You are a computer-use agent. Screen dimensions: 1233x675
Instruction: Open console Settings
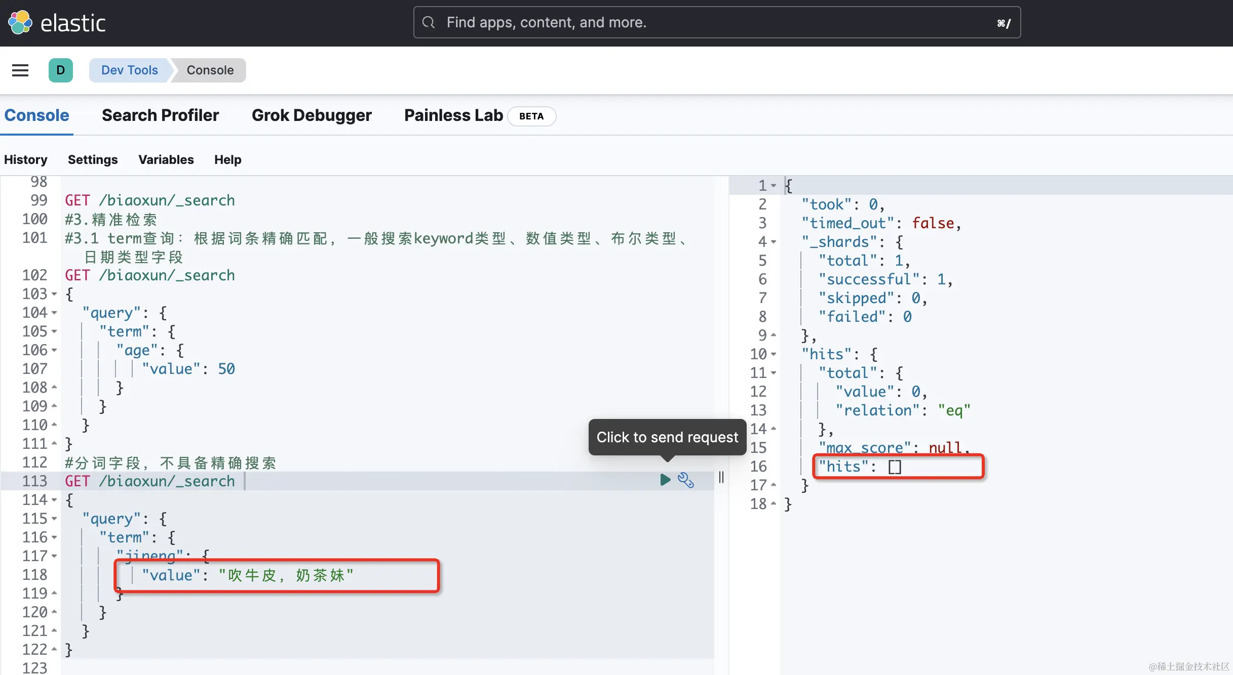point(93,160)
